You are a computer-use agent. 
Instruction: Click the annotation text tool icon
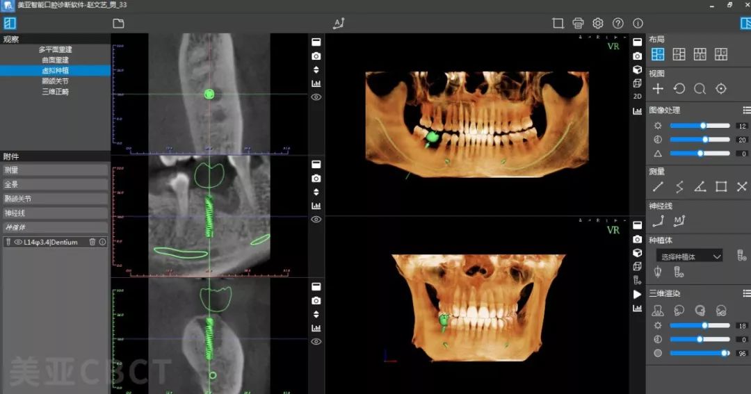(x=339, y=24)
